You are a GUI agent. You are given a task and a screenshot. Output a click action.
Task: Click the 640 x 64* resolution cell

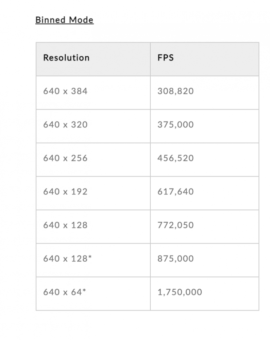point(65,292)
